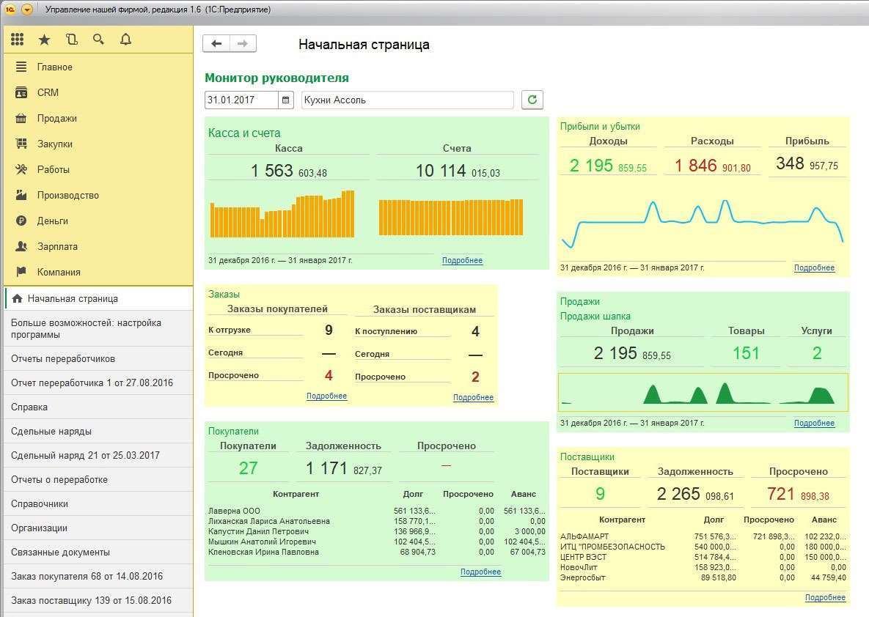Screen dimensions: 869x617
Task: Go to the Зарплата section
Action: pos(57,246)
